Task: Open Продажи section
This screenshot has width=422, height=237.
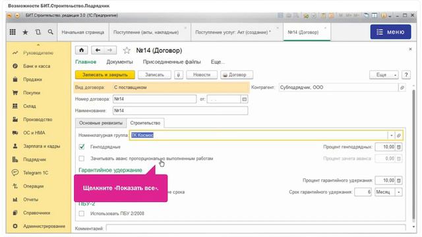Action: click(x=32, y=80)
